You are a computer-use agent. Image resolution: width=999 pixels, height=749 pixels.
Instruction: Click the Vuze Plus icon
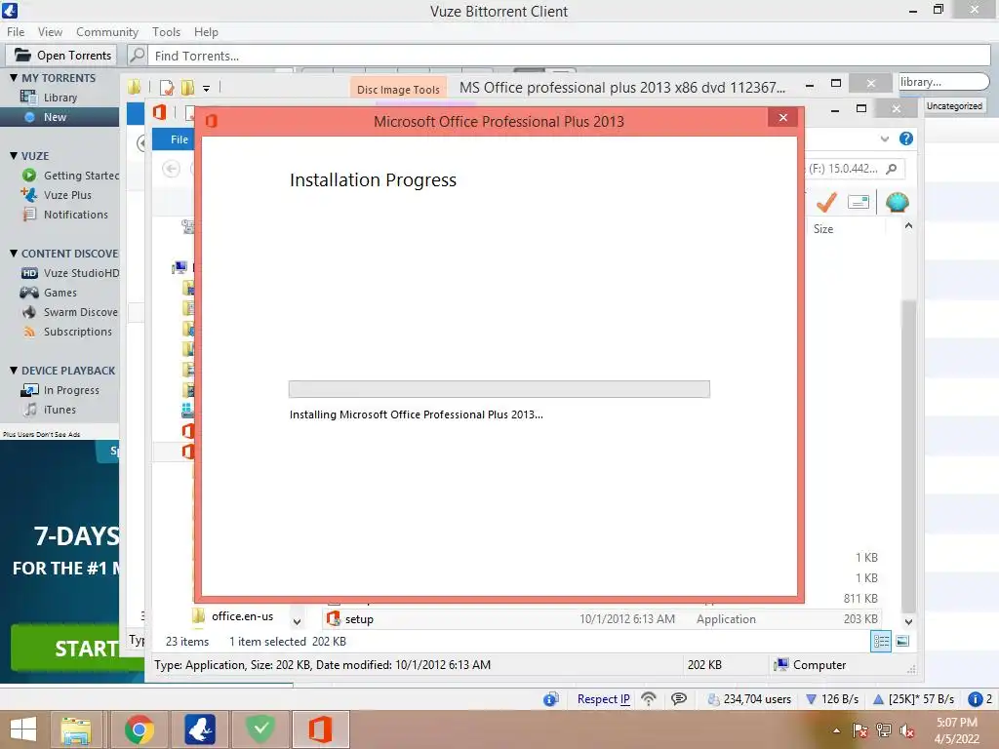[x=29, y=194]
